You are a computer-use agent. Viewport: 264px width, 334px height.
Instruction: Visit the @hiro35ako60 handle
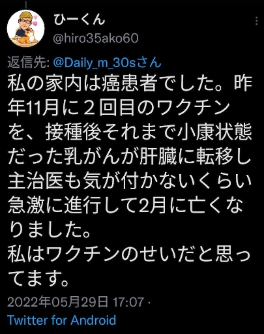click(x=96, y=38)
